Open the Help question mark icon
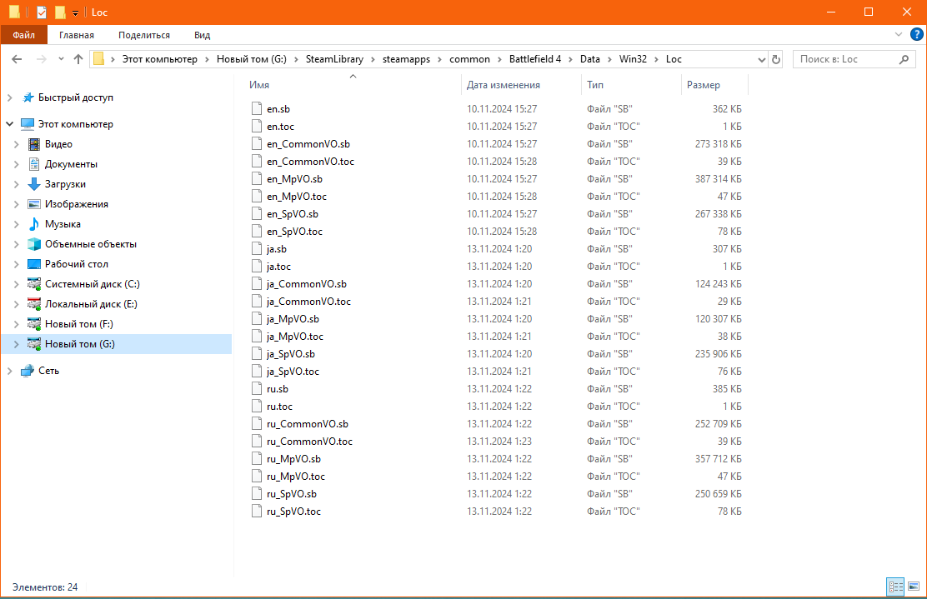This screenshot has width=927, height=599. tap(916, 34)
